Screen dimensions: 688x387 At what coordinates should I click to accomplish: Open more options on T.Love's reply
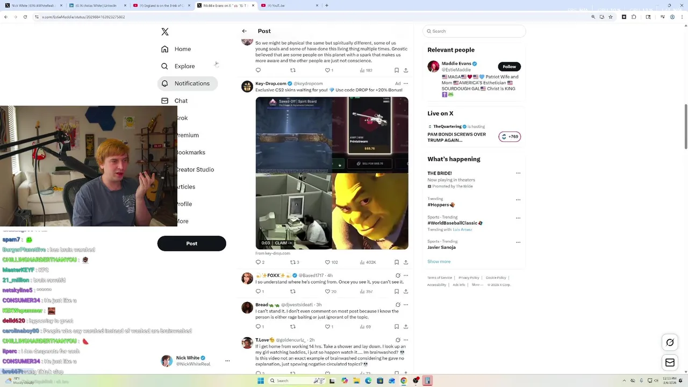(x=406, y=340)
